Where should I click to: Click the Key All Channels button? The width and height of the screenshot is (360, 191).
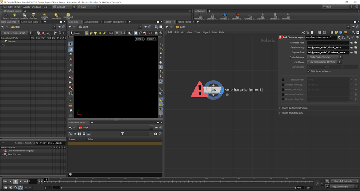340,186
